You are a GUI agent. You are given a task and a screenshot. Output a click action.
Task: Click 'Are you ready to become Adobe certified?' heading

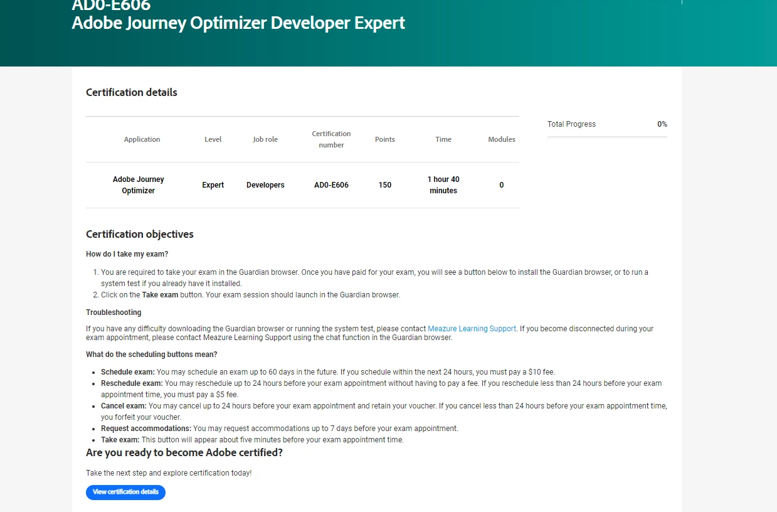click(184, 452)
